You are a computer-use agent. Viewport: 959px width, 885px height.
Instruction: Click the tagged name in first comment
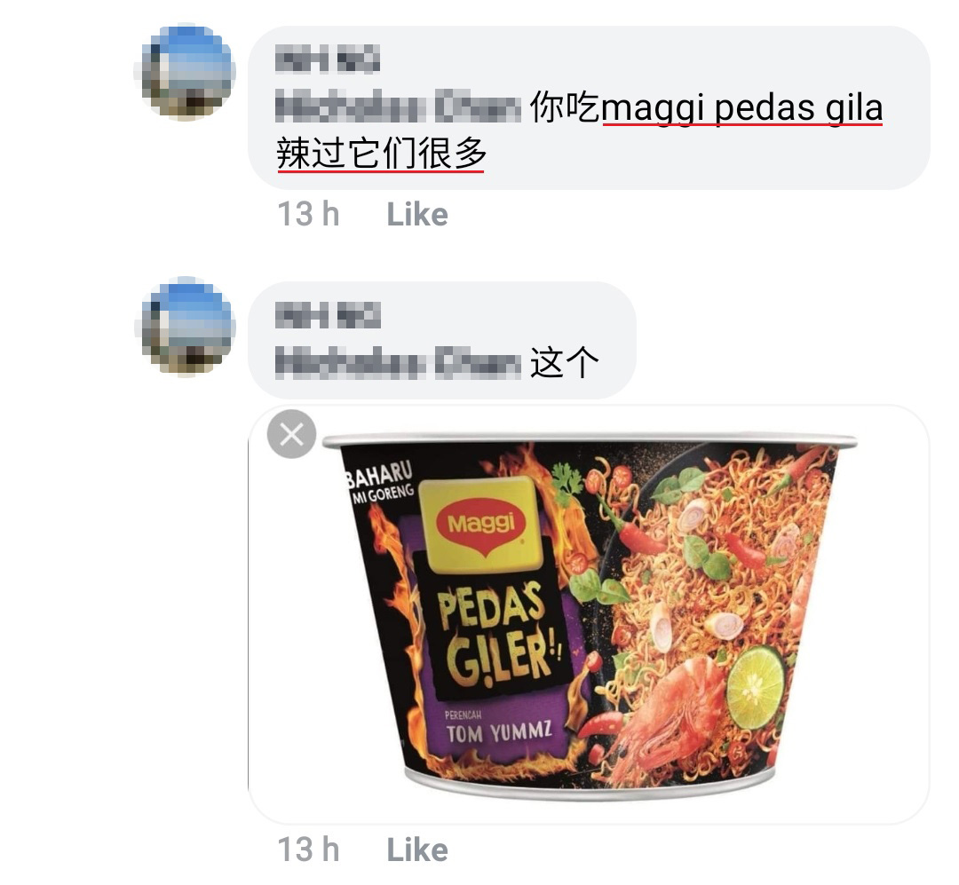tap(398, 108)
